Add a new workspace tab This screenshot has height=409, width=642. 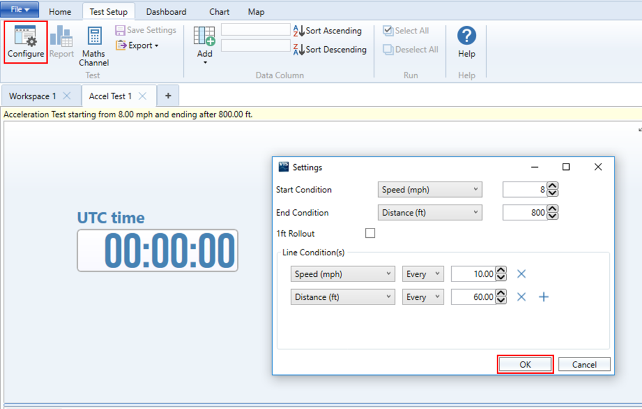click(168, 96)
